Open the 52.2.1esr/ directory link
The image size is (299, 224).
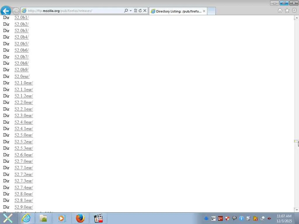coord(24,109)
